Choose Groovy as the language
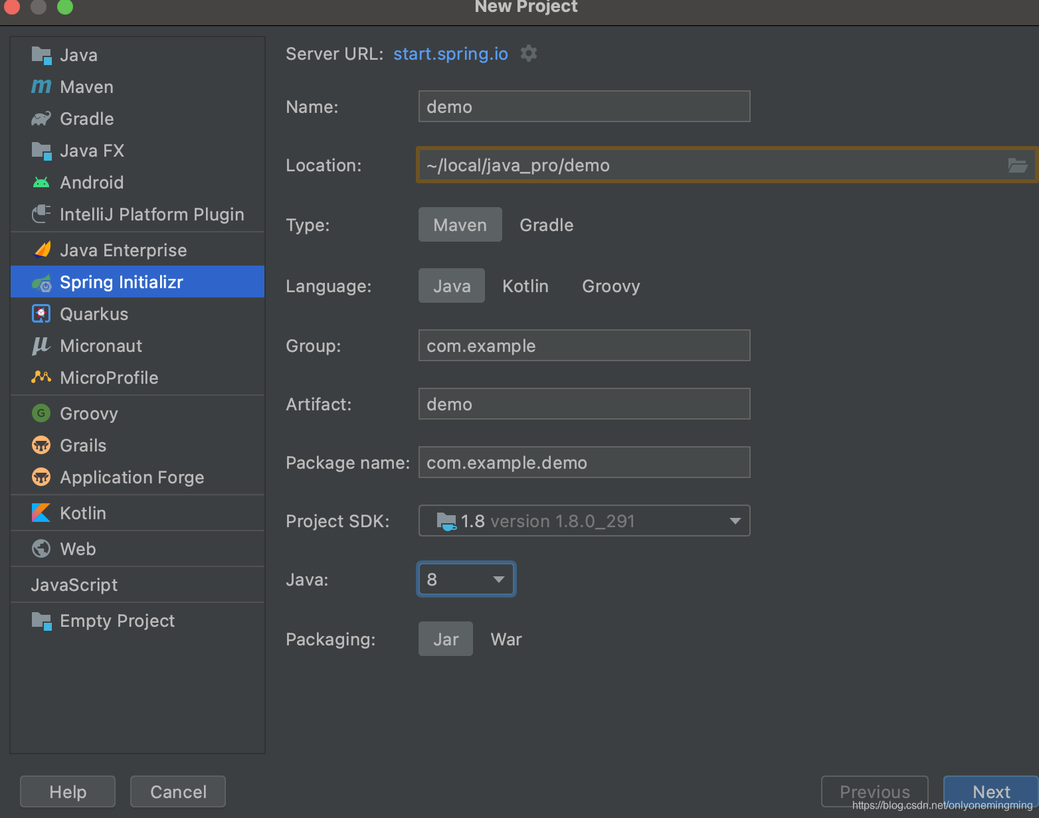The image size is (1039, 818). click(x=611, y=286)
